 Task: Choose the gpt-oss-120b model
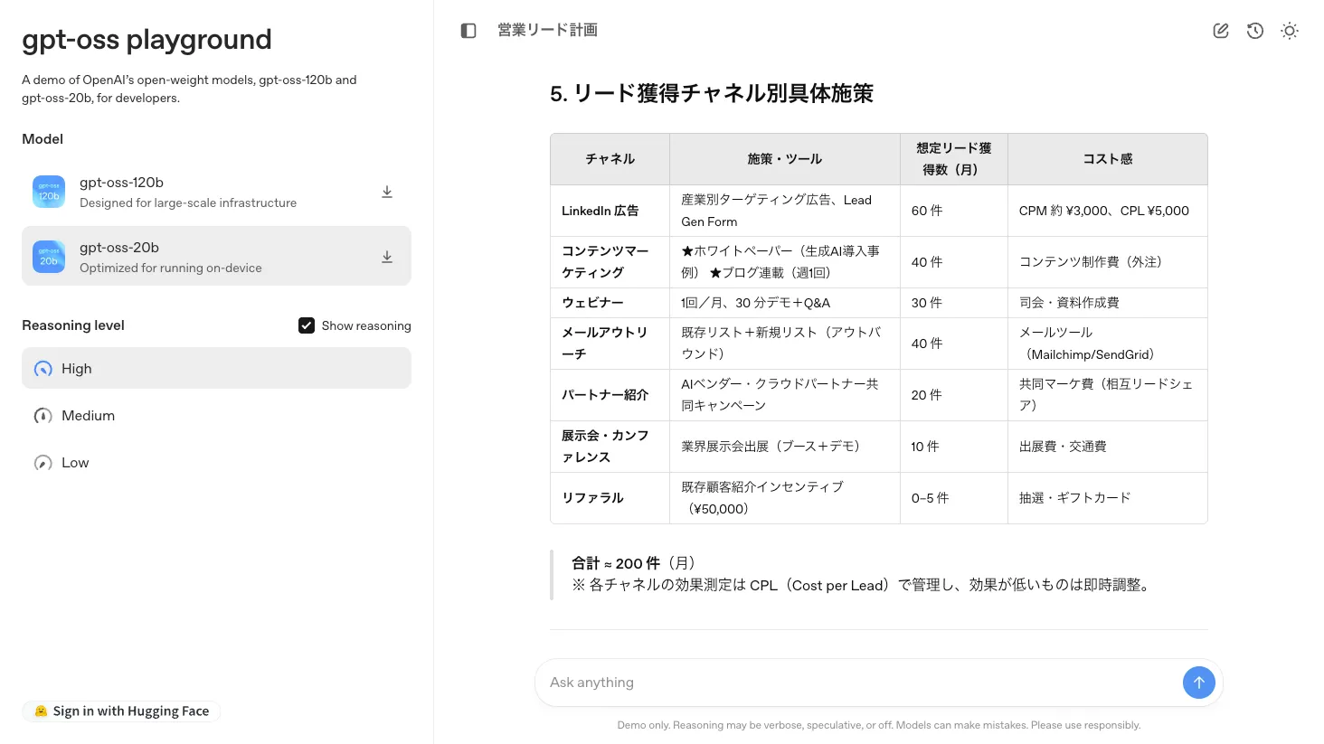[216, 192]
